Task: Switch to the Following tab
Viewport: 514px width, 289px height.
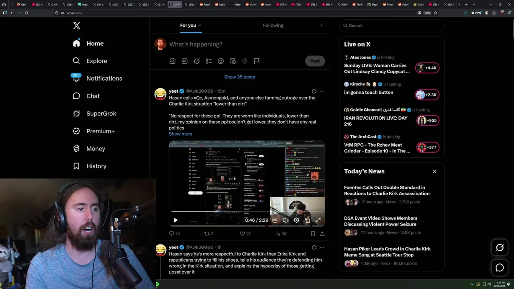Action: click(273, 25)
